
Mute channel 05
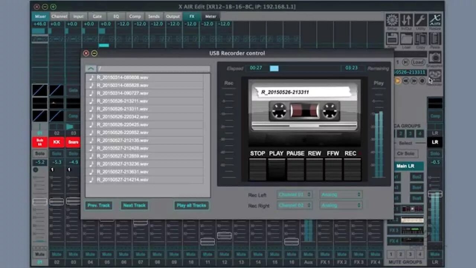(107, 255)
